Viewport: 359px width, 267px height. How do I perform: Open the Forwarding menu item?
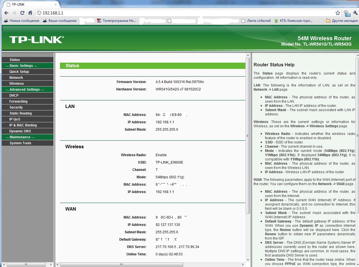point(27,101)
